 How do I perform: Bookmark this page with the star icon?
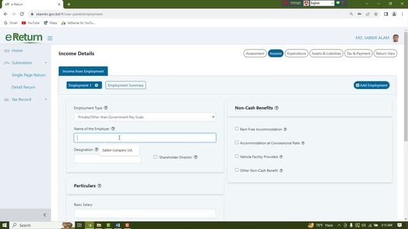click(375, 14)
